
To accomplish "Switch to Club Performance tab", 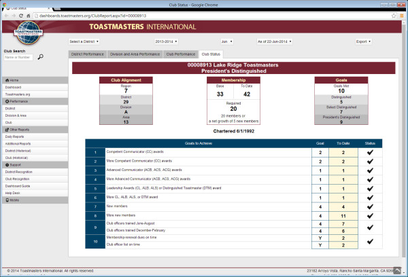I will pyautogui.click(x=181, y=54).
